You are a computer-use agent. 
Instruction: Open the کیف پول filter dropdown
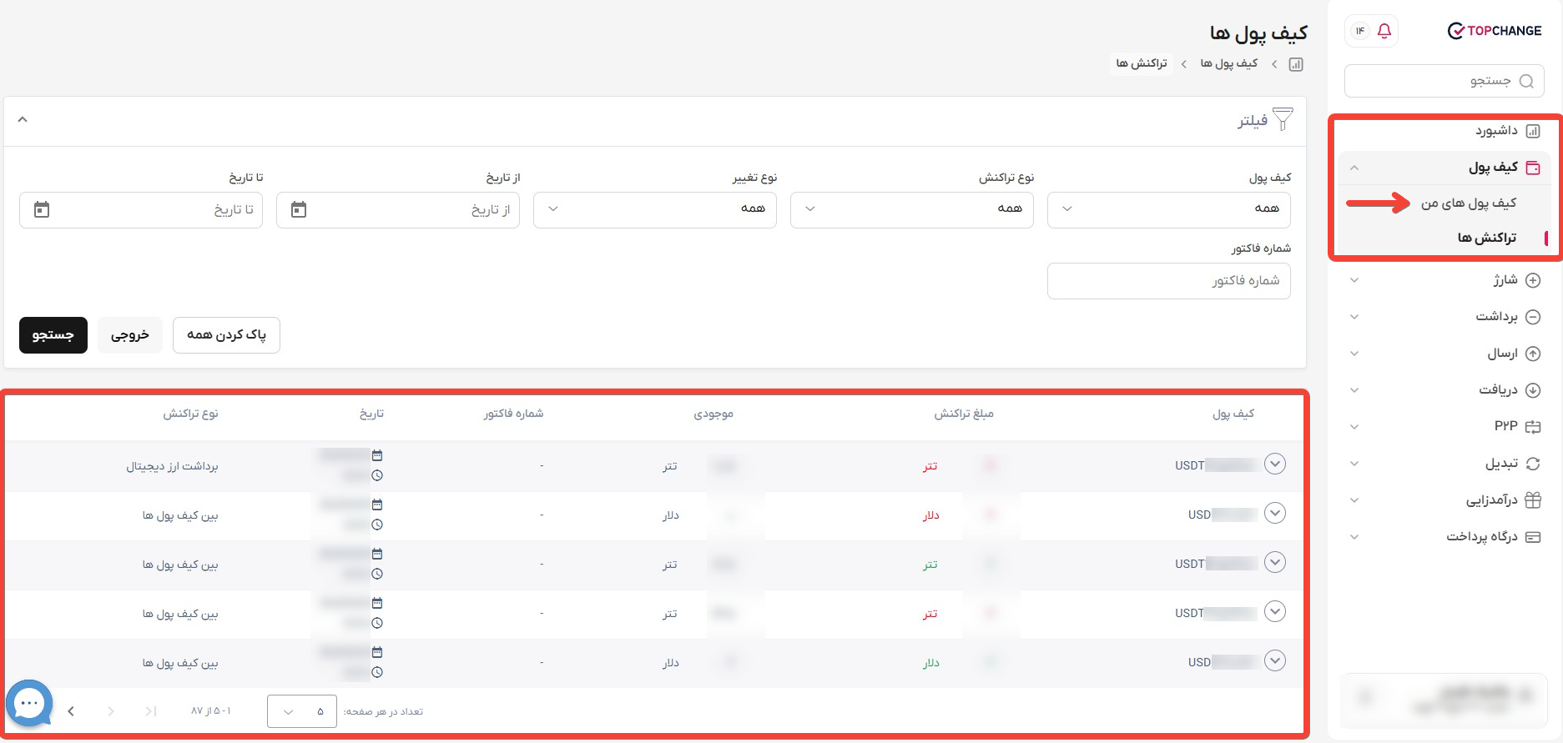[1168, 209]
